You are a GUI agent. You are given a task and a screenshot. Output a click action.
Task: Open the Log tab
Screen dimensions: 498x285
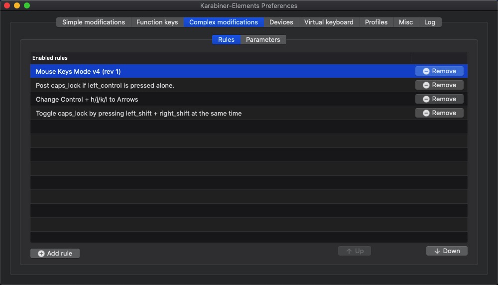pyautogui.click(x=430, y=22)
